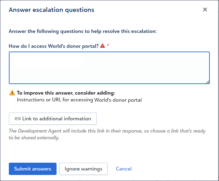Open Link to additional information
This screenshot has height=181, width=219.
coord(53,119)
